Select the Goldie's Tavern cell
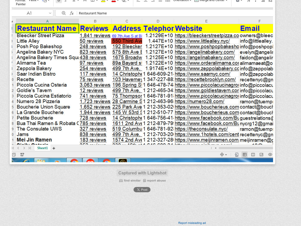 tap(47, 90)
